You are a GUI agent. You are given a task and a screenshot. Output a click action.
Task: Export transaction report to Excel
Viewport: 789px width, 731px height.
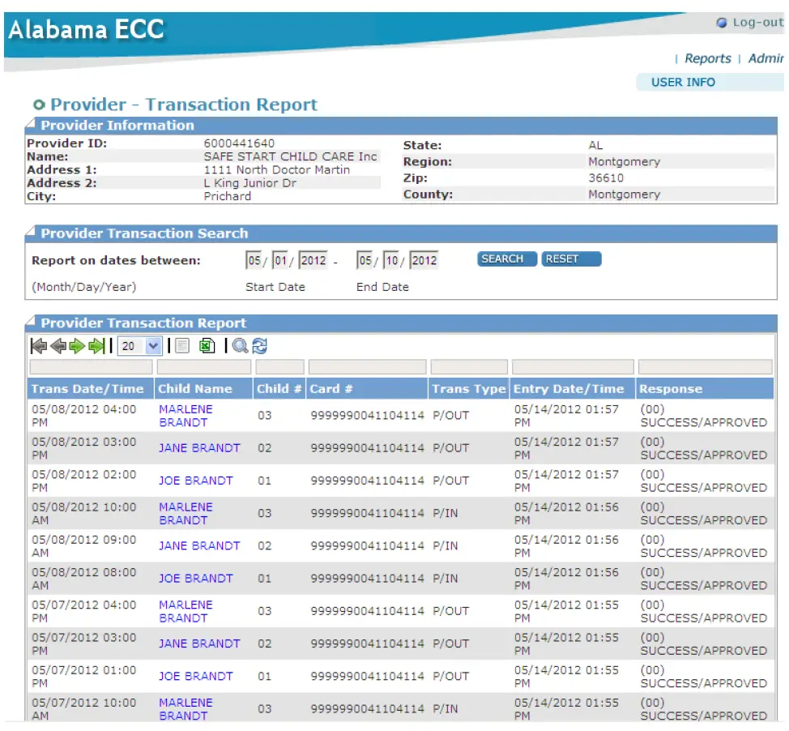[206, 346]
